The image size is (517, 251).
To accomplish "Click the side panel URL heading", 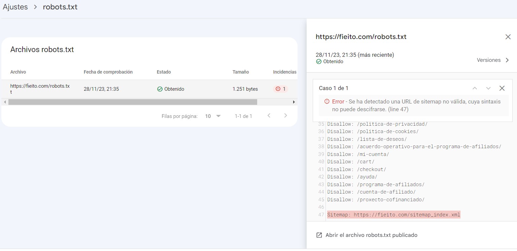I will coord(361,37).
